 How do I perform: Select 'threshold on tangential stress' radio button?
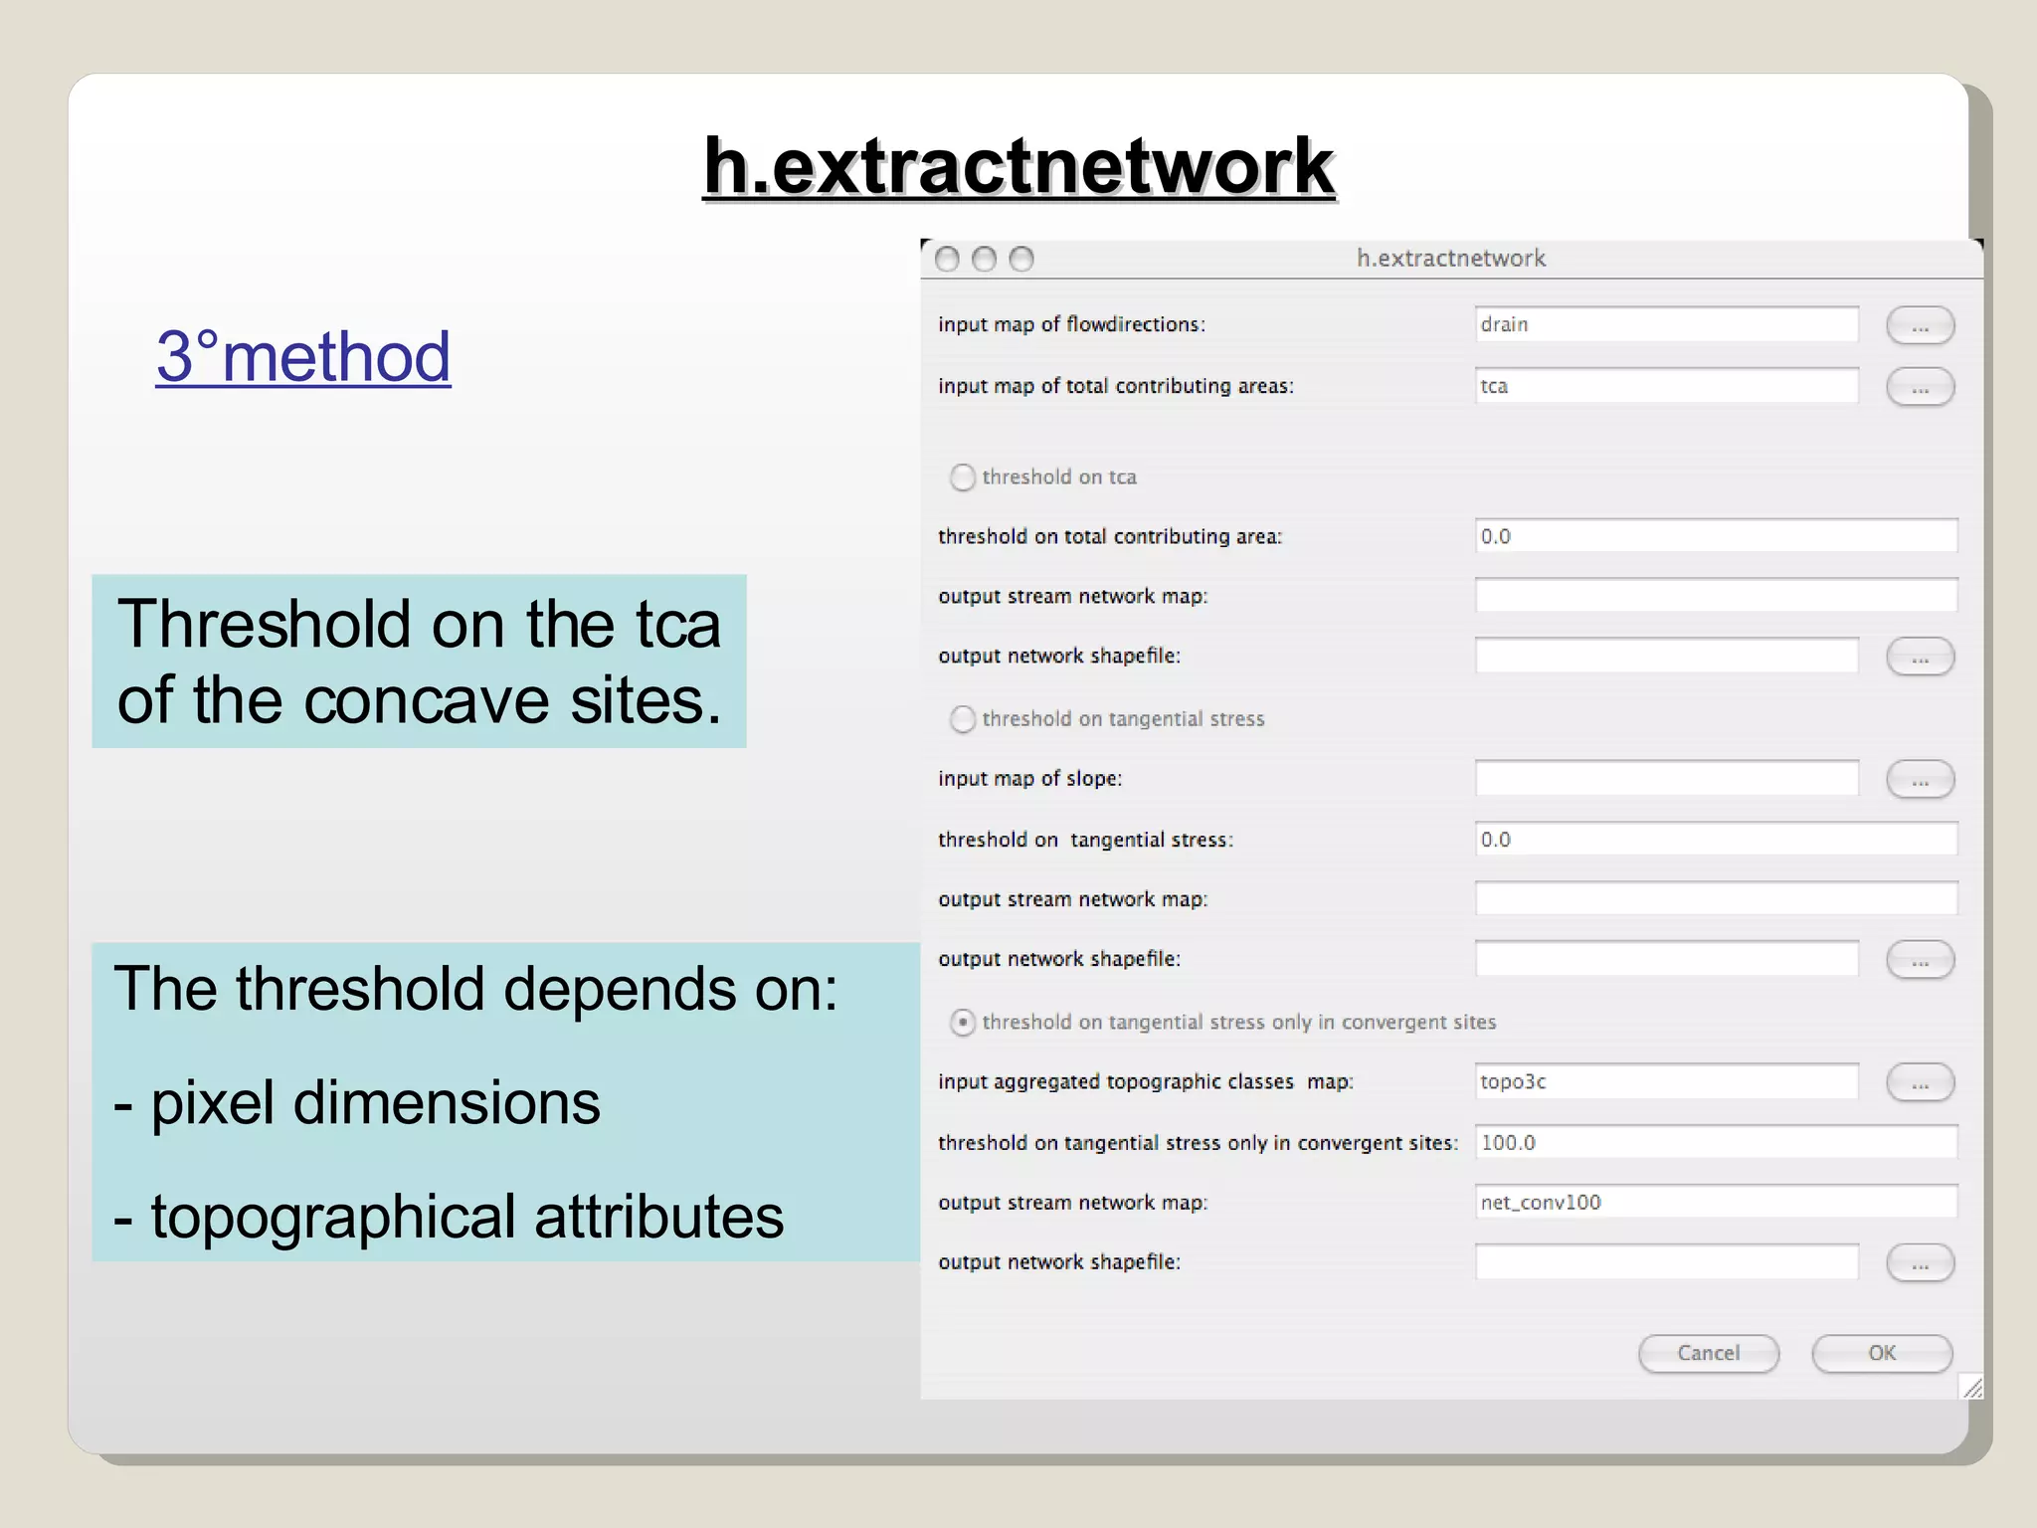(x=962, y=719)
